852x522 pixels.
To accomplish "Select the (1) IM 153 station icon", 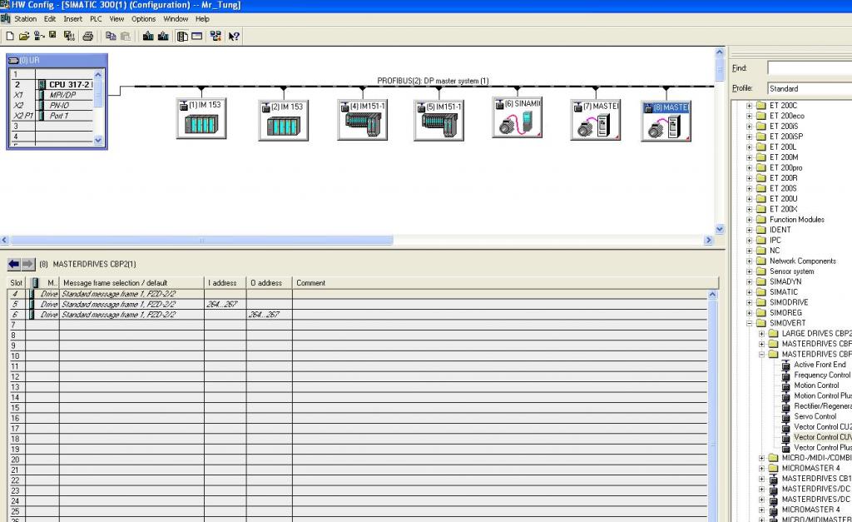I will pyautogui.click(x=201, y=118).
